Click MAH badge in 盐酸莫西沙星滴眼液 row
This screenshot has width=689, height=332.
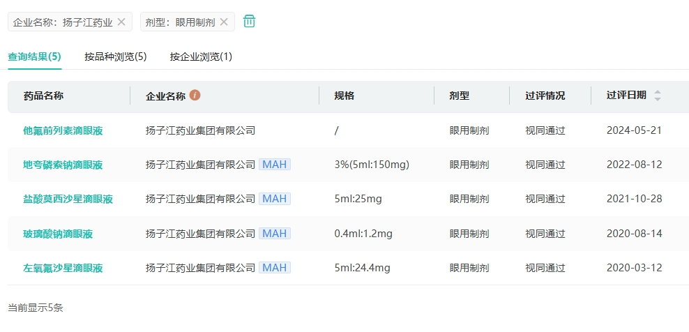275,199
